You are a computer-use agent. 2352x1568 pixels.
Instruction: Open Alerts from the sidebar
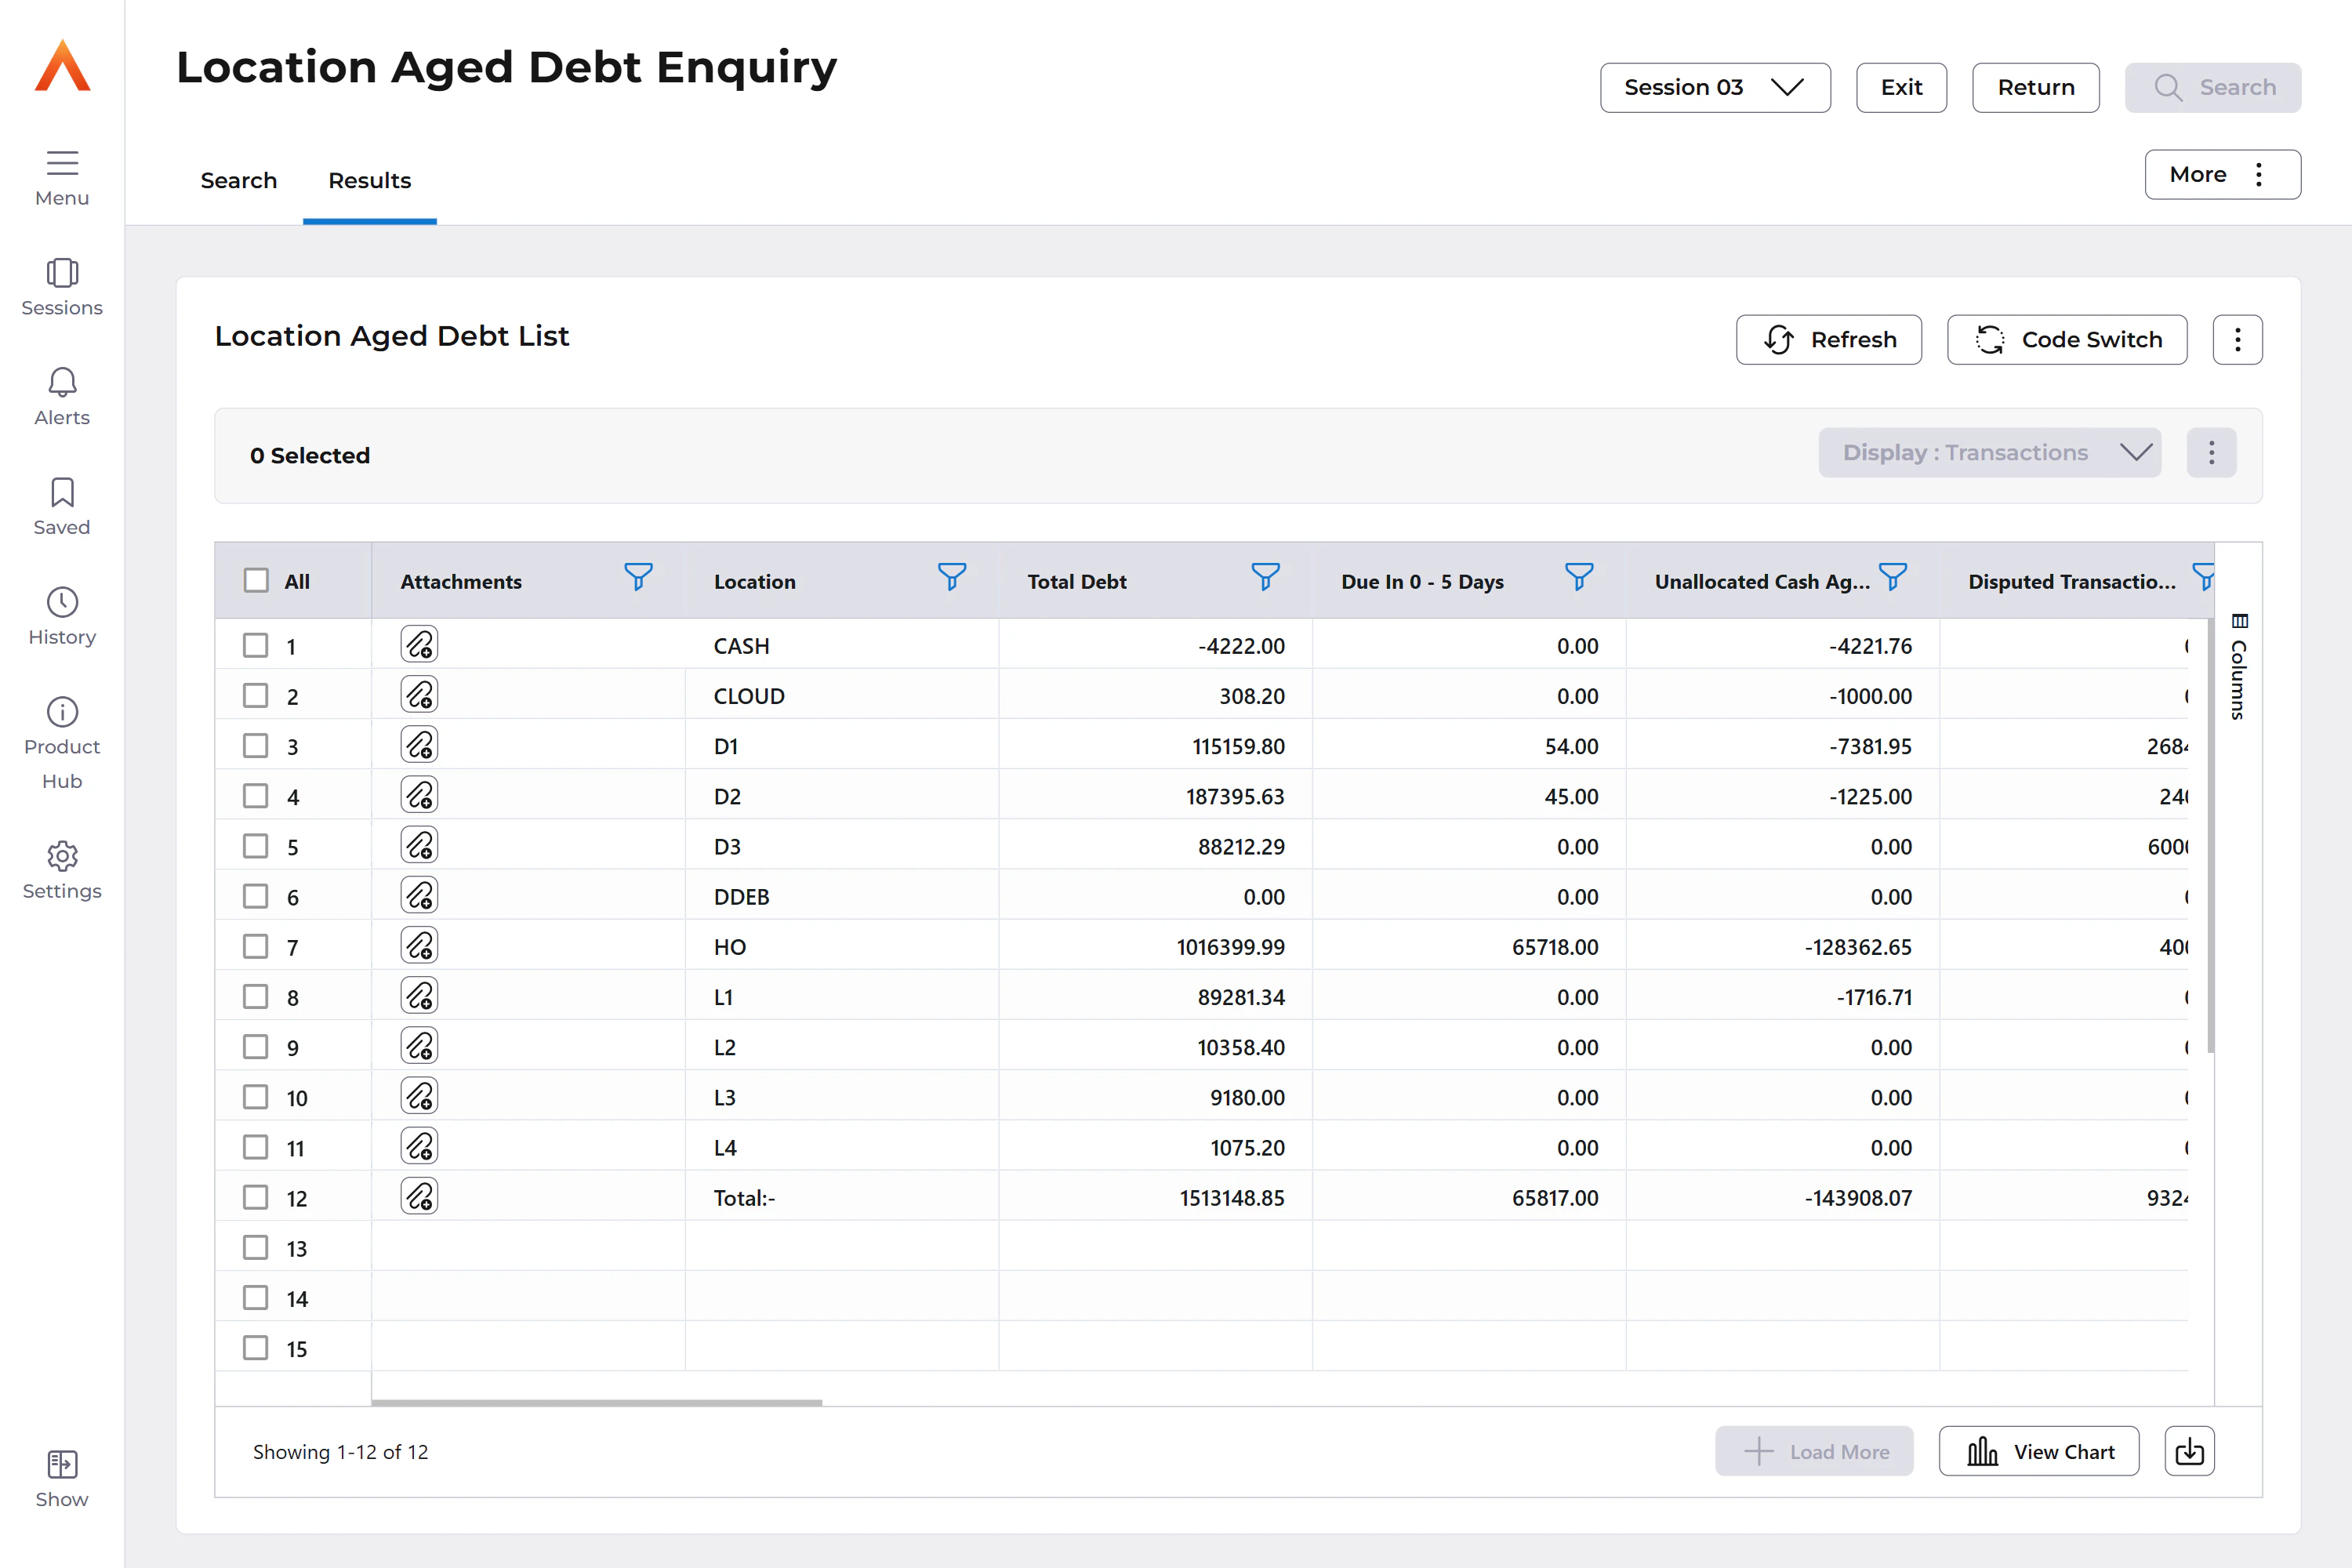tap(61, 397)
